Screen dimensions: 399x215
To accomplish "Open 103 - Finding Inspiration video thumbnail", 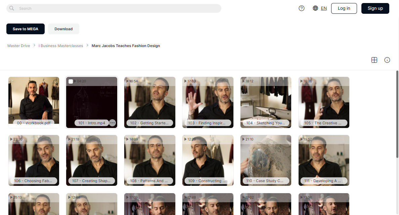I will pos(208,102).
